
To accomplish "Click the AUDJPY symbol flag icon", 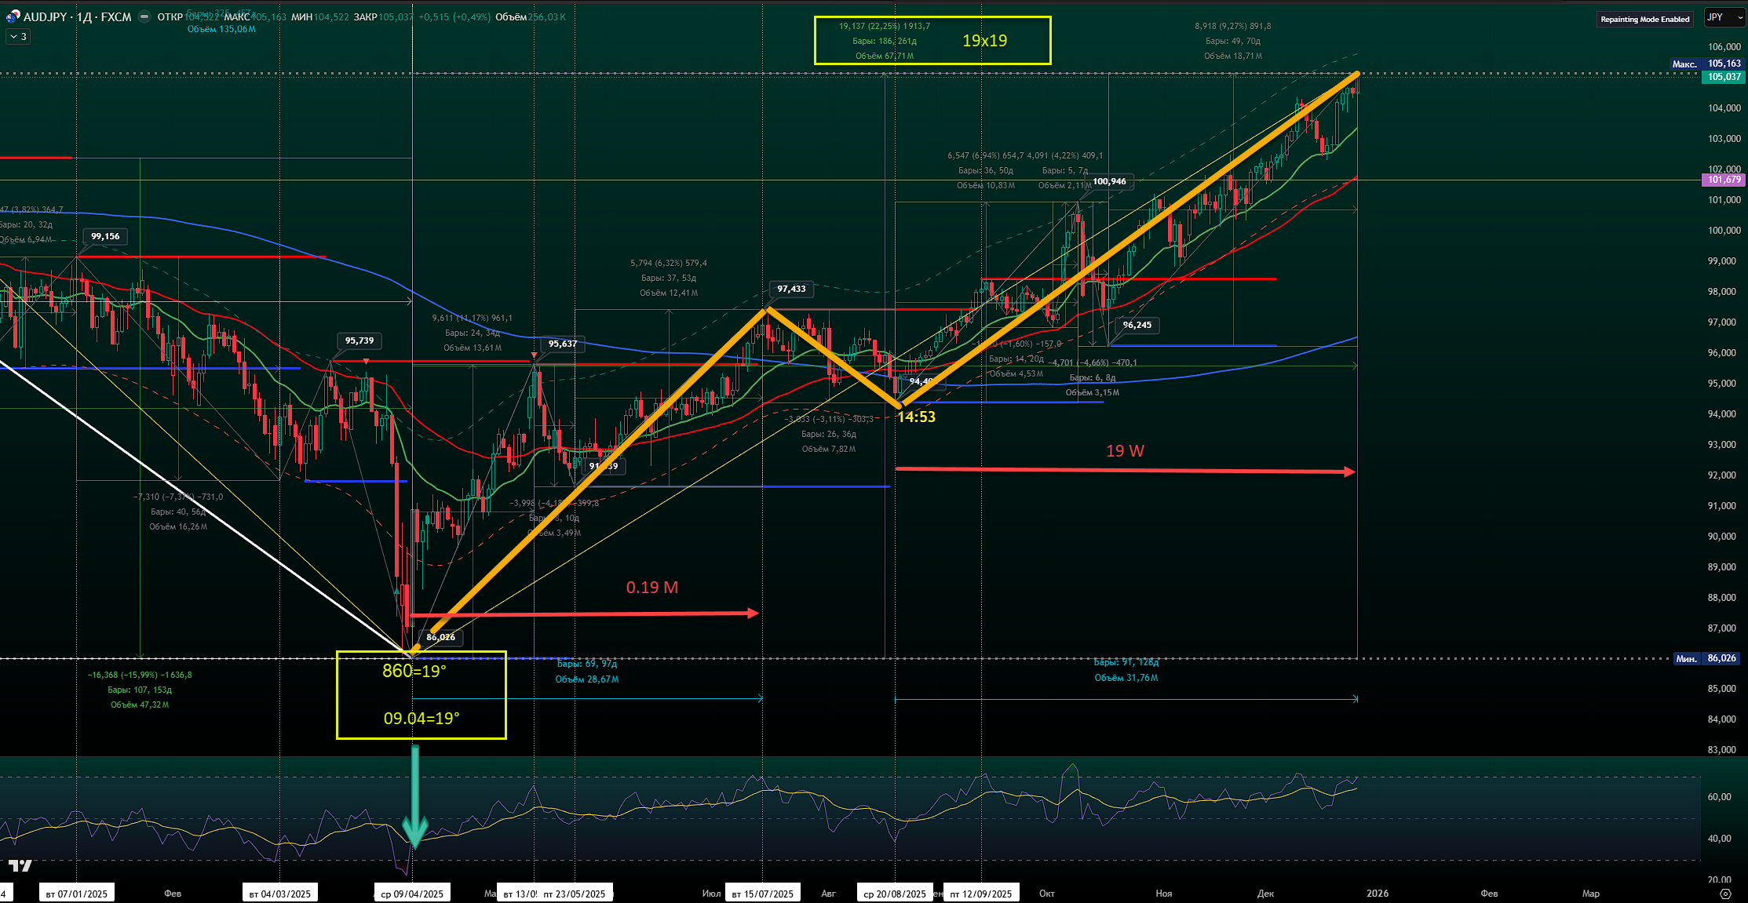I will click(x=13, y=16).
